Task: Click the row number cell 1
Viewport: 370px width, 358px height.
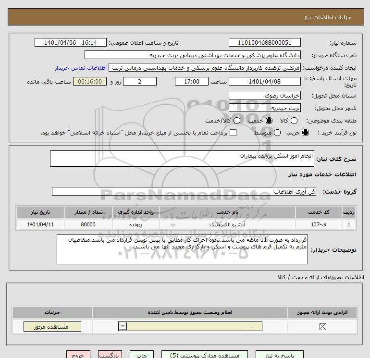Action: pos(349,224)
